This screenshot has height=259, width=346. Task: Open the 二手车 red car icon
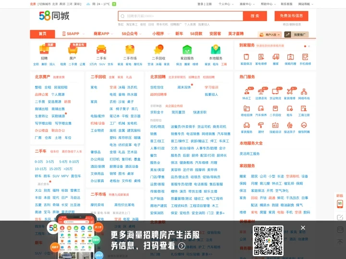click(x=101, y=49)
